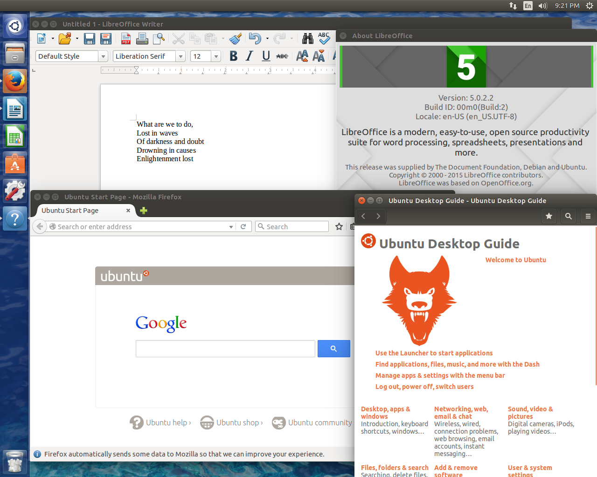Follow 'Use the Launcher to start applications' link
The height and width of the screenshot is (477, 597).
point(434,353)
